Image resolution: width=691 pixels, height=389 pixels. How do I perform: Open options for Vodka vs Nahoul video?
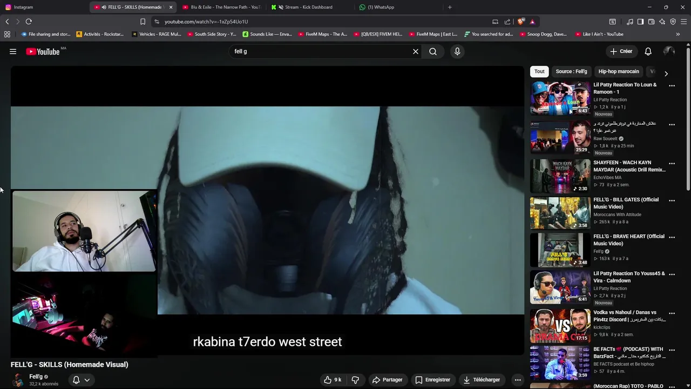point(672,313)
